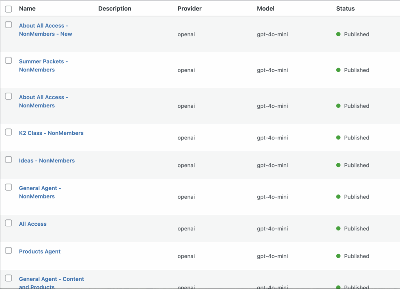The height and width of the screenshot is (289, 400).
Task: Open the Ideas - NonMembers agent
Action: pos(47,161)
